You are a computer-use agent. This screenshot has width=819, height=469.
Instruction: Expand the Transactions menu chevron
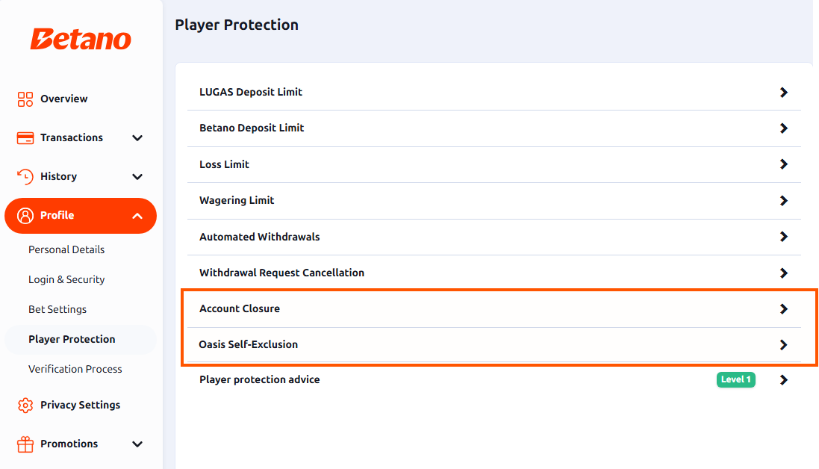click(137, 138)
